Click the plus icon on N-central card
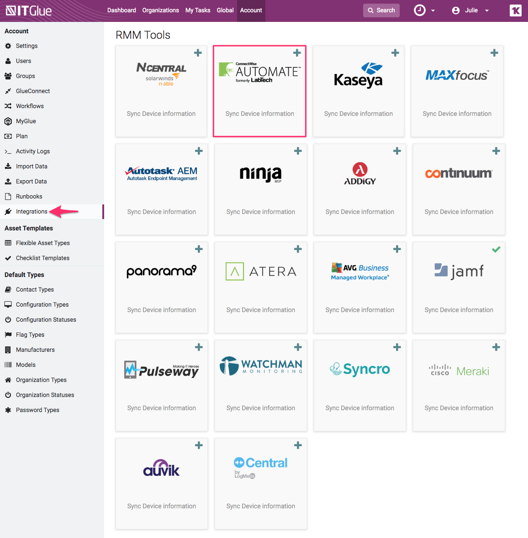 click(198, 53)
